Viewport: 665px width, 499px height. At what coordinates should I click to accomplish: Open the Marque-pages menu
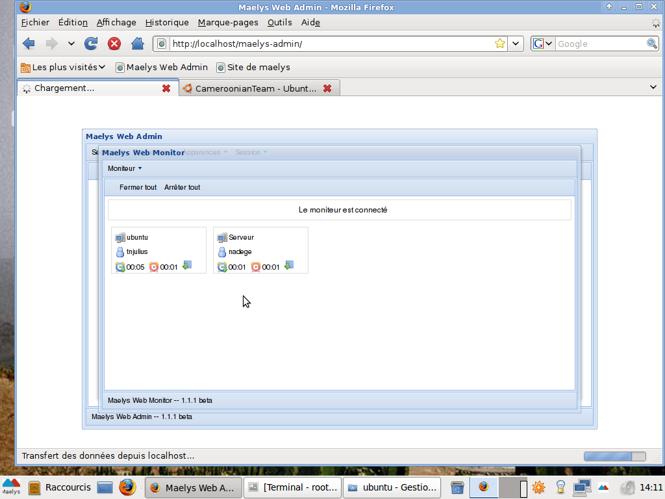(x=228, y=23)
